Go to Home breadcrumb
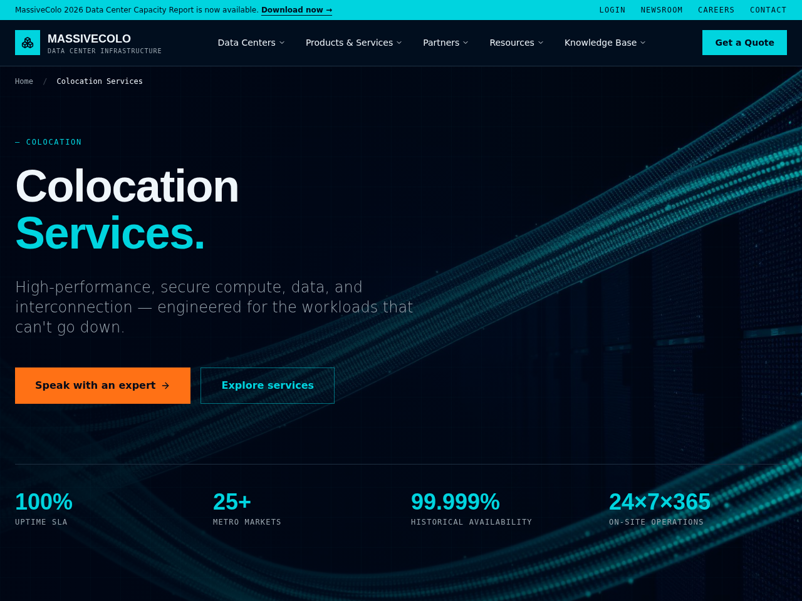Viewport: 802px width, 601px height. (x=24, y=81)
